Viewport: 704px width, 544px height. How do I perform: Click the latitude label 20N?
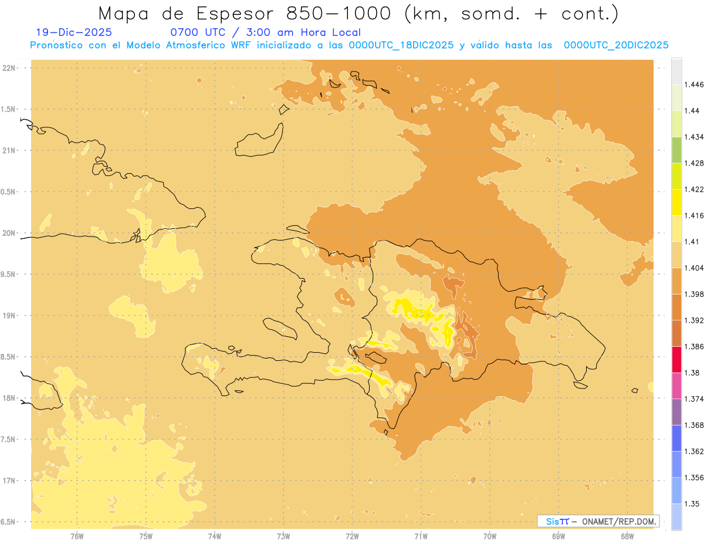coord(9,233)
